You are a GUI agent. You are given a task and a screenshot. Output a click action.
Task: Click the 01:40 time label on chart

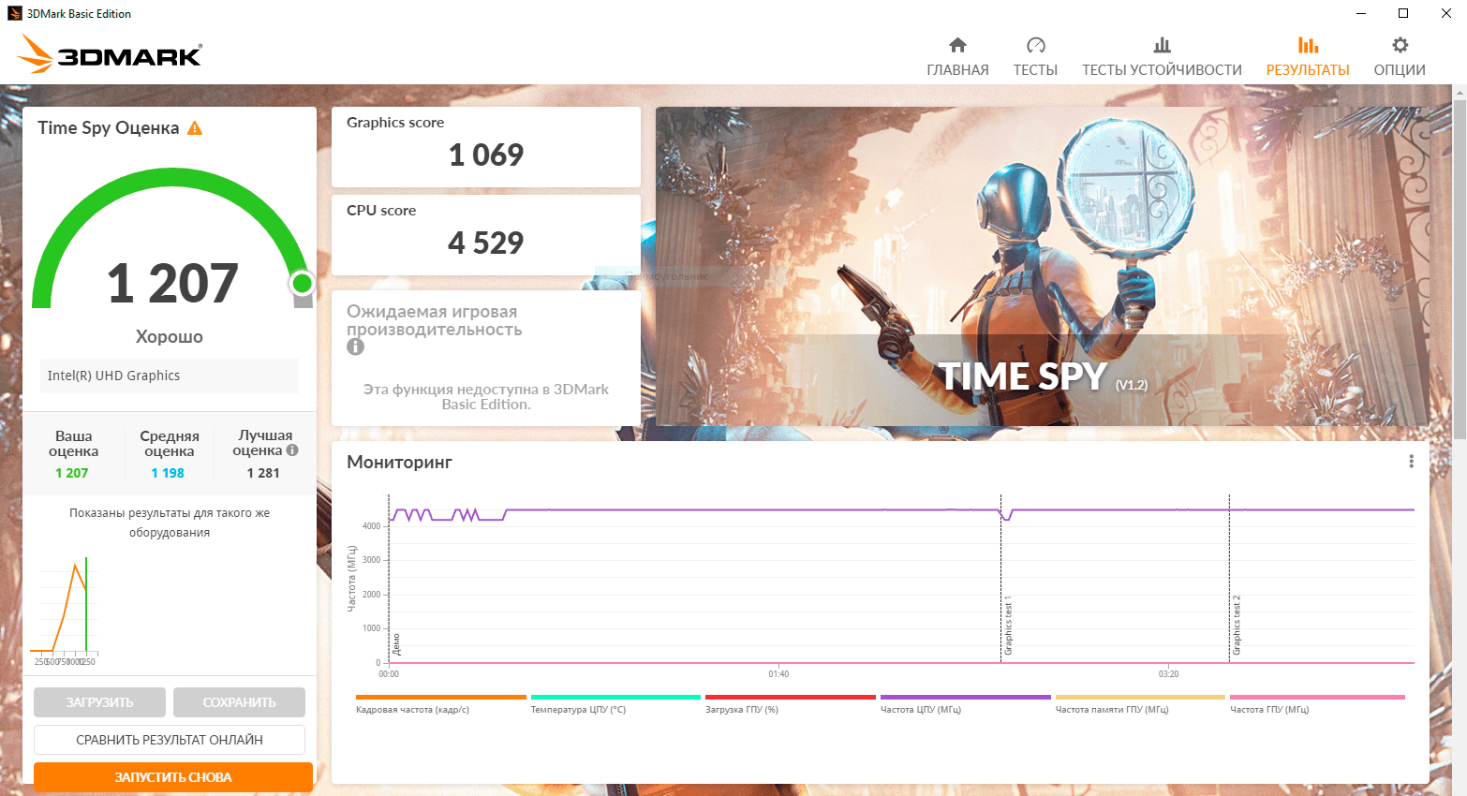pyautogui.click(x=778, y=674)
